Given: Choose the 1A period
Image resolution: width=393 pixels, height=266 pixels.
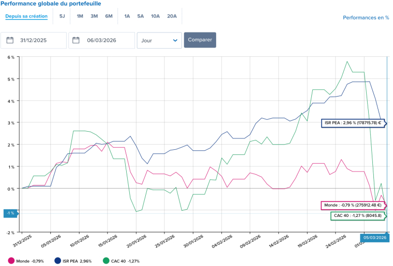Looking at the screenshot, I should [x=127, y=16].
